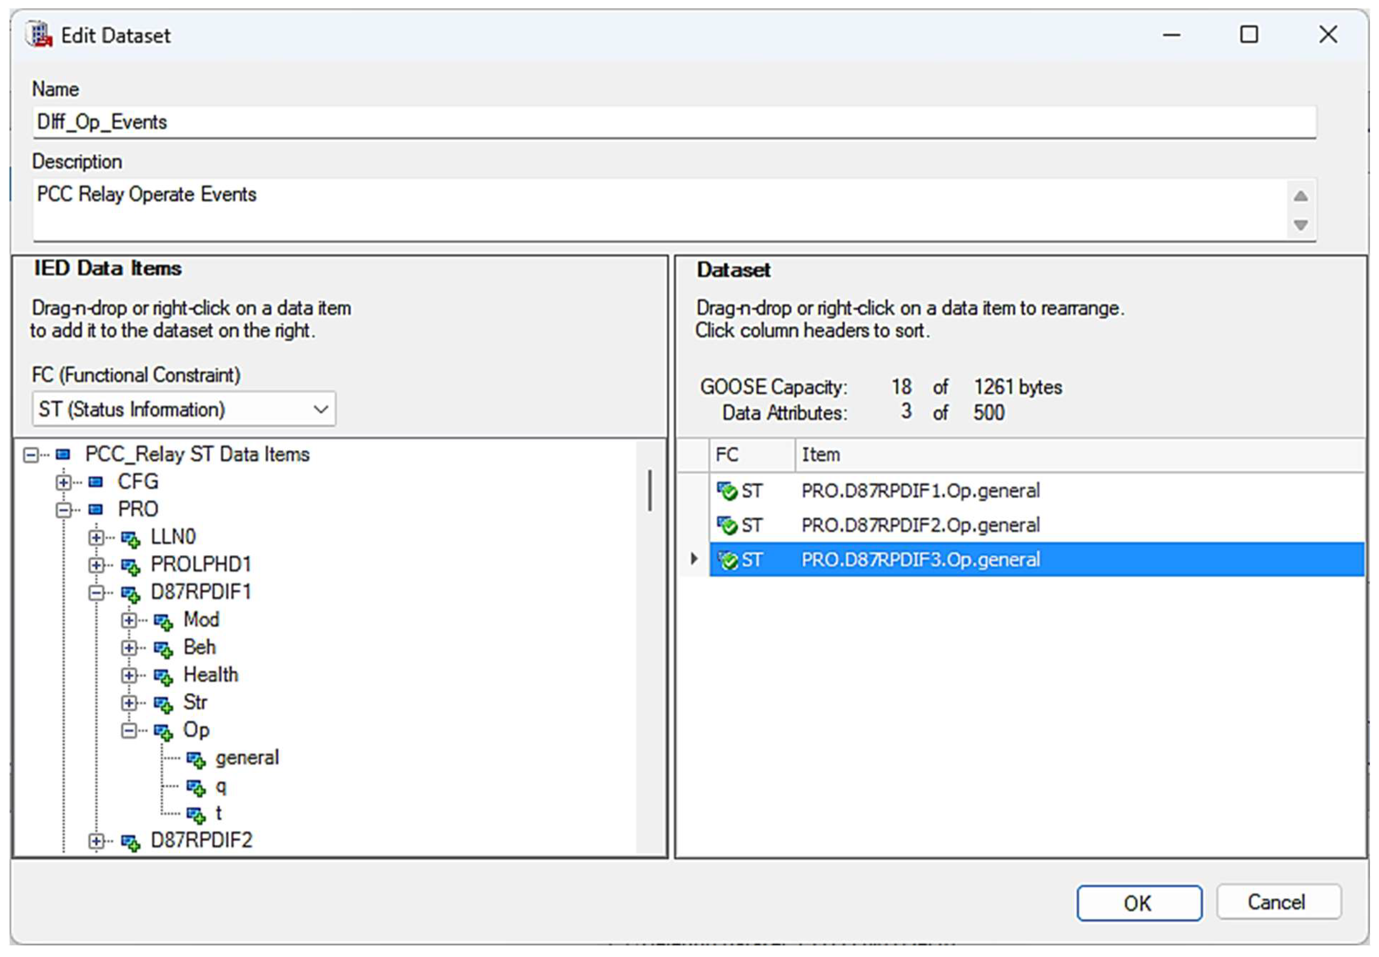Click the Edit Dataset title bar icon
Screen dimensions: 1379x957
coord(40,35)
